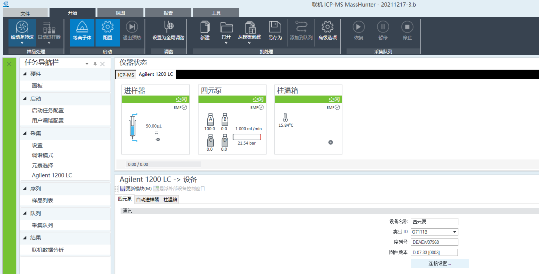Click the create from template icon (从模板创建)
Viewport: 539px width, 274px height.
250,27
